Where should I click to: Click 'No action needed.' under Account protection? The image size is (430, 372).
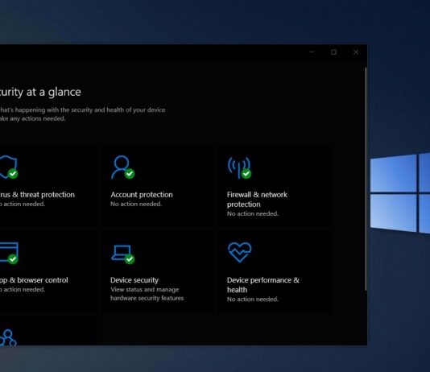(x=136, y=204)
